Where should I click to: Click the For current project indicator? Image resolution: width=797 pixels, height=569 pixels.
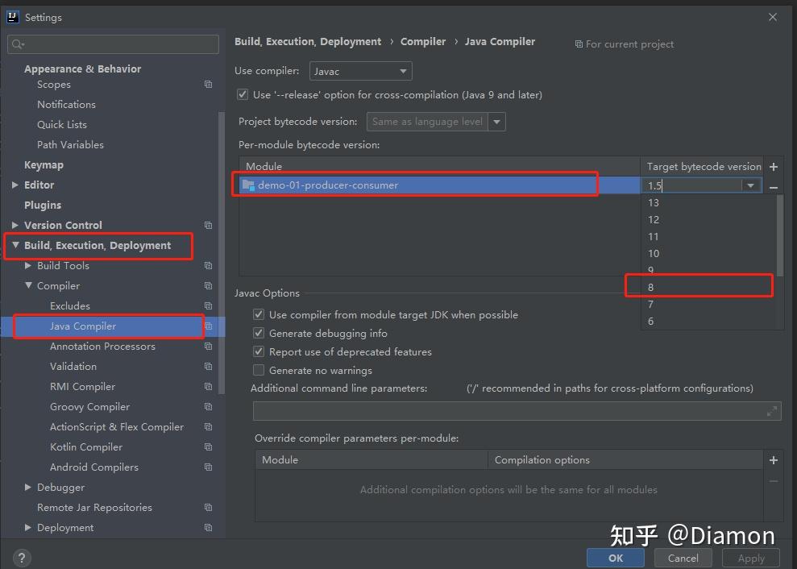coord(624,44)
